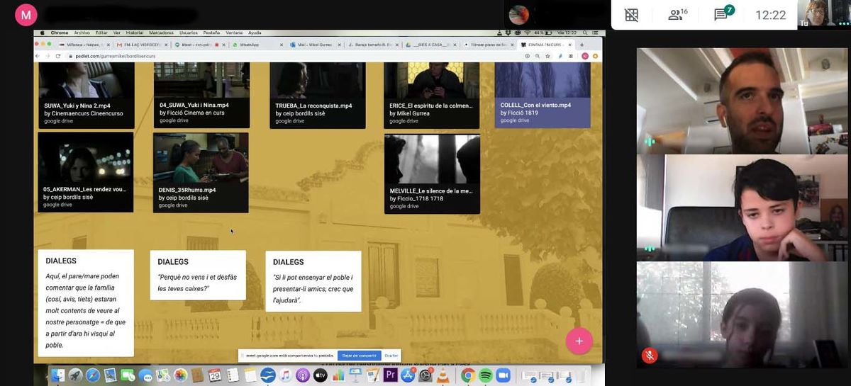Click 'by Ficcio_1718 1718' on MELVILLE post

click(x=416, y=198)
